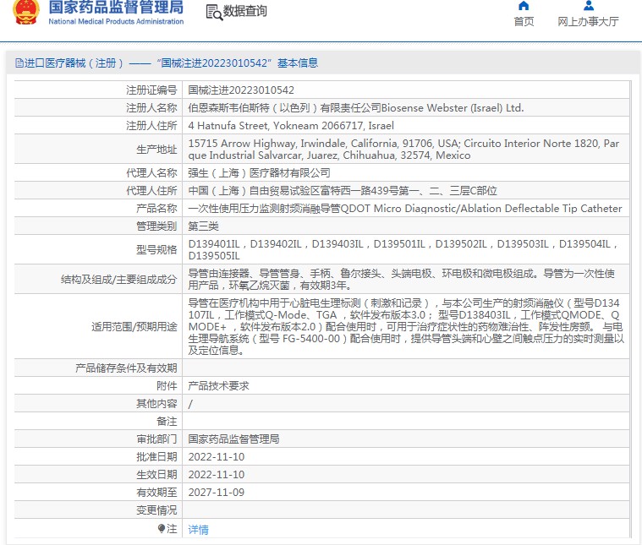
Task: Open the 首页 navigation link
Action: point(524,21)
